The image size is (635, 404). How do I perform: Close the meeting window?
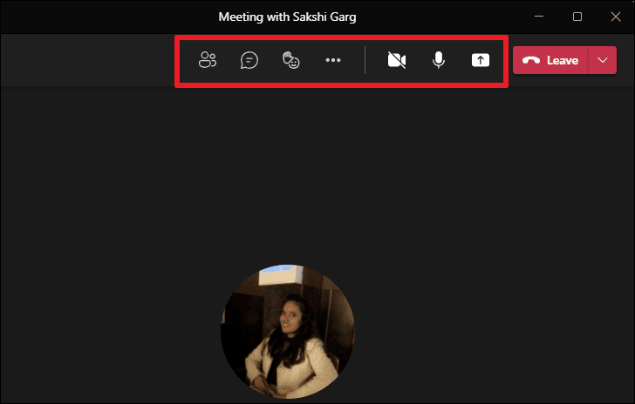coord(616,17)
